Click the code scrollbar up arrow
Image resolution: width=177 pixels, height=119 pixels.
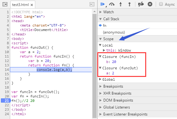94,11
